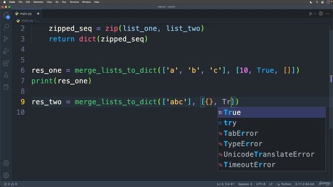The width and height of the screenshot is (333, 187).
Task: Choose the TypeError autocomplete suggestion
Action: 272,144
